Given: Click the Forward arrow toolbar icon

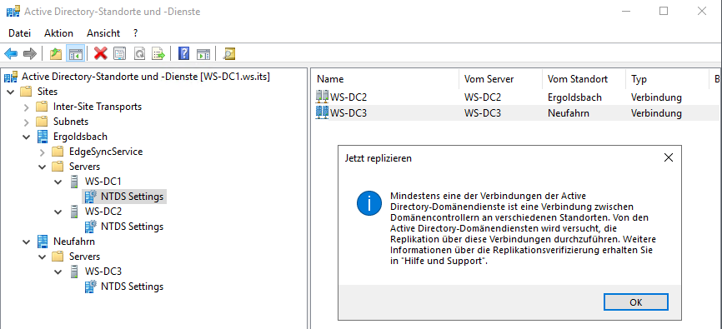Looking at the screenshot, I should [x=29, y=54].
